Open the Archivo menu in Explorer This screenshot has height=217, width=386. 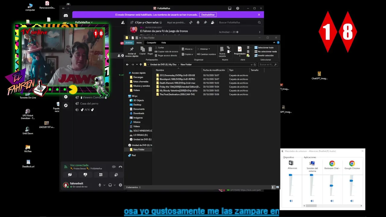(129, 42)
